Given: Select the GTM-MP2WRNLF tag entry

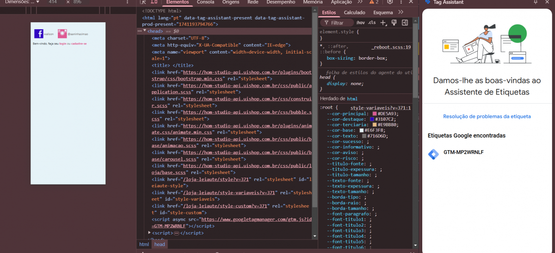Looking at the screenshot, I should tap(463, 152).
